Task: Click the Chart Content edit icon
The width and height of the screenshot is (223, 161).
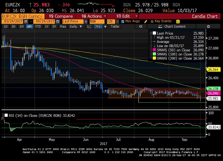Action: 160,26
